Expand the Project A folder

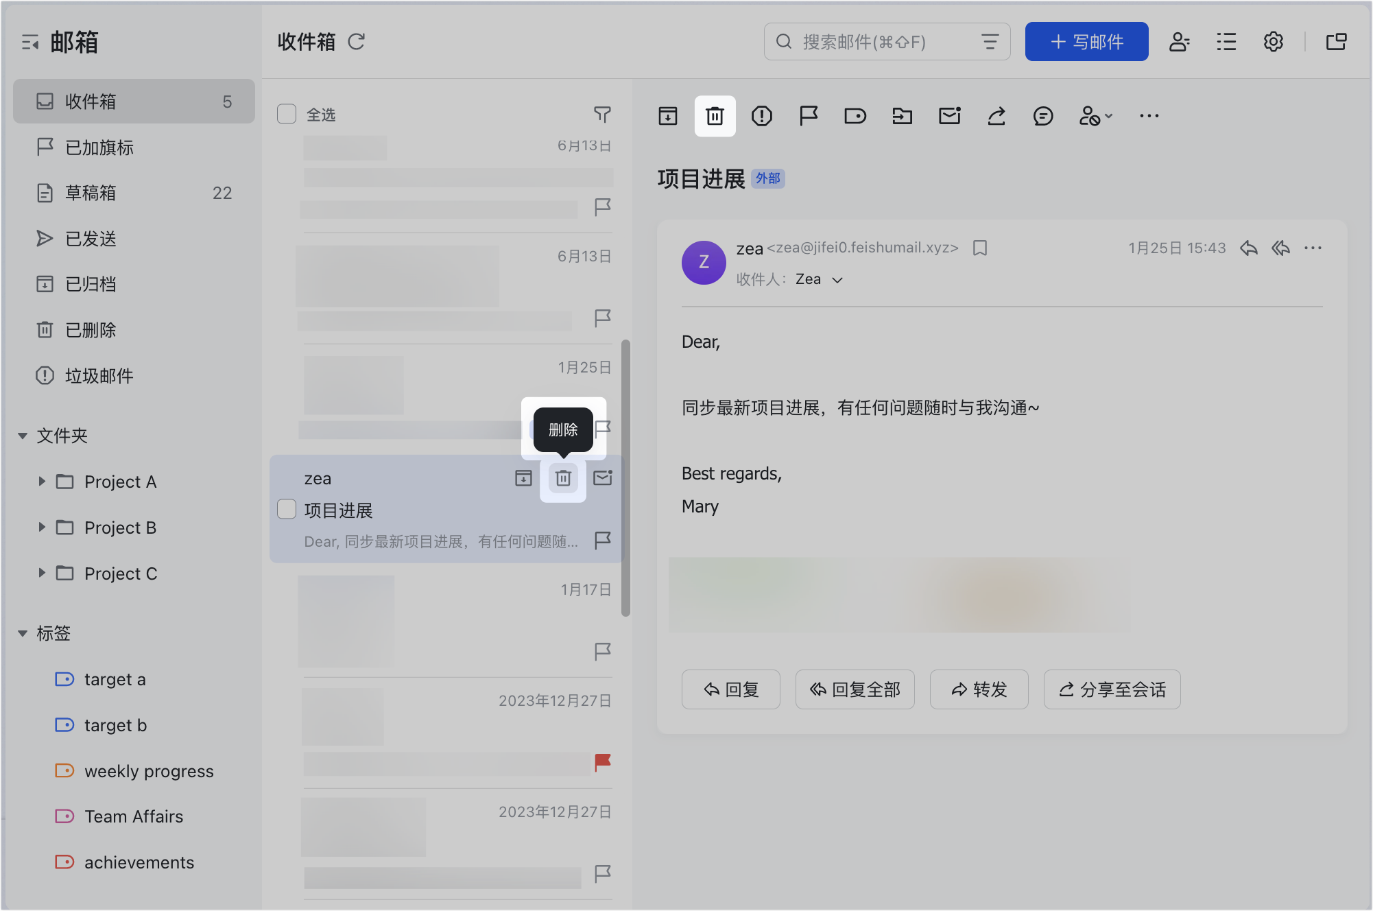click(42, 482)
